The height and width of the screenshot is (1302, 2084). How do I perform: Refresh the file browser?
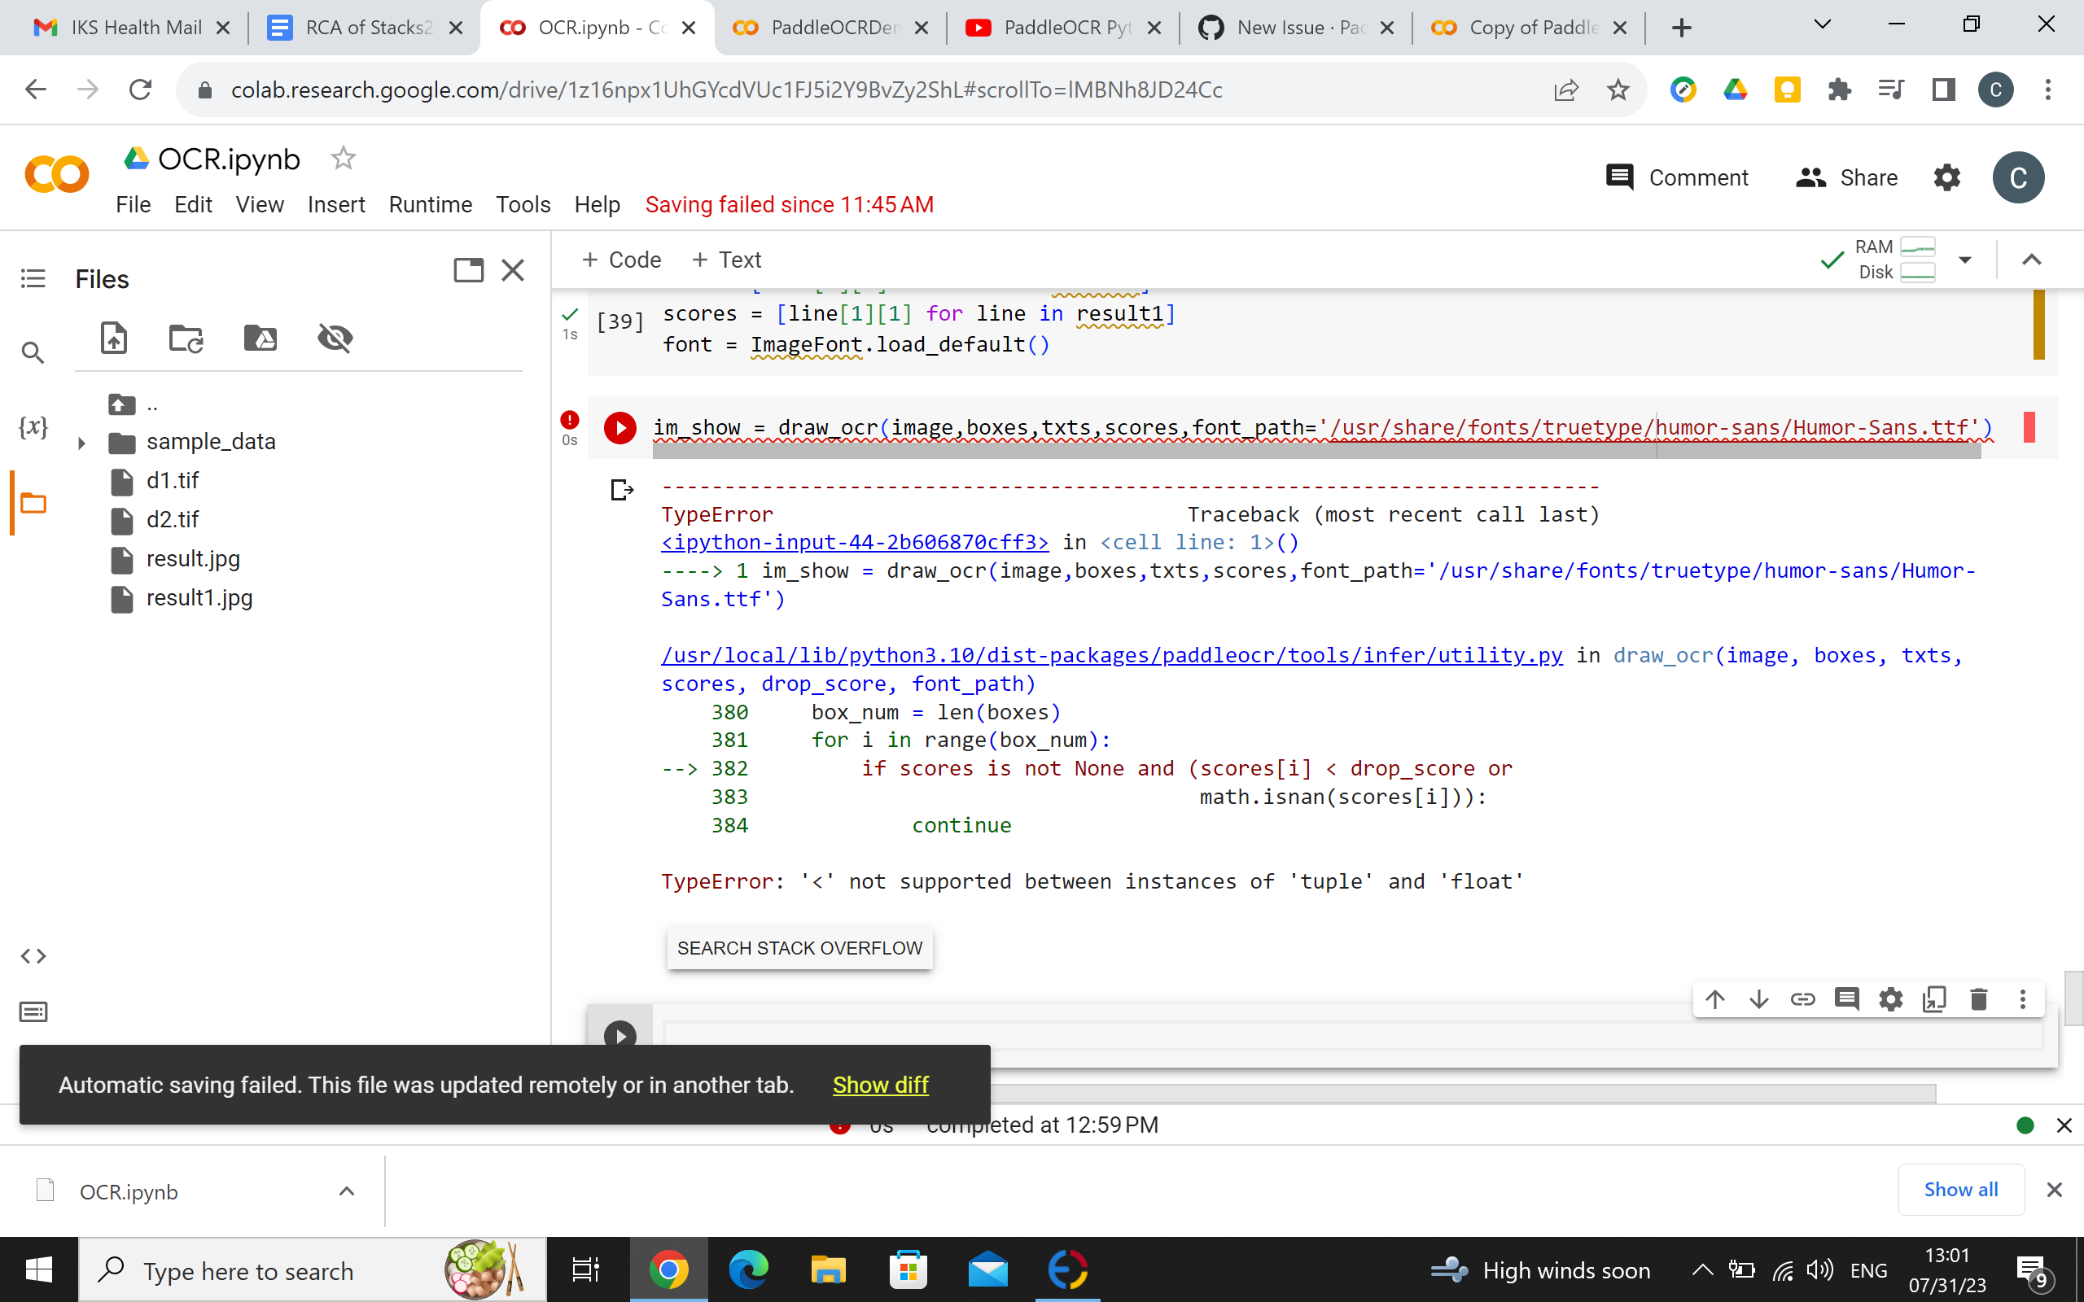186,338
